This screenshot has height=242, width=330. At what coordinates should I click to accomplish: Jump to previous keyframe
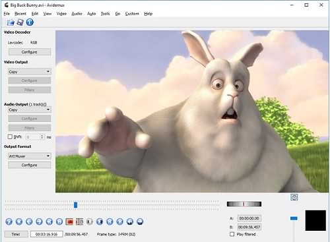pyautogui.click(x=49, y=222)
